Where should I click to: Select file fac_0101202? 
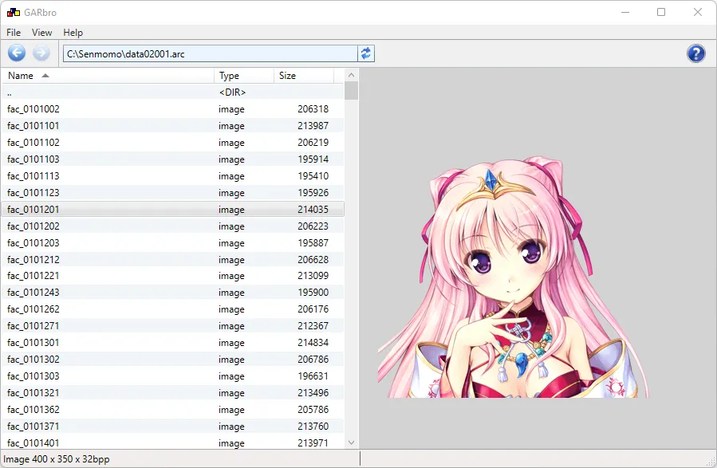click(173, 226)
